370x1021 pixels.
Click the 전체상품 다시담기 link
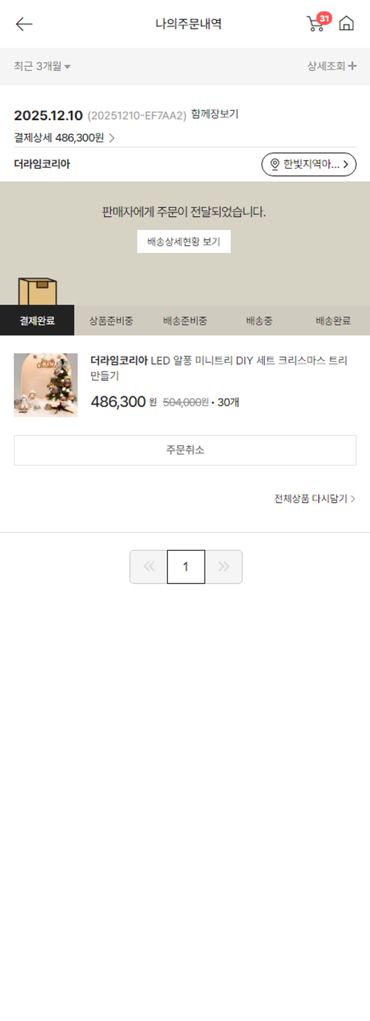pos(315,498)
